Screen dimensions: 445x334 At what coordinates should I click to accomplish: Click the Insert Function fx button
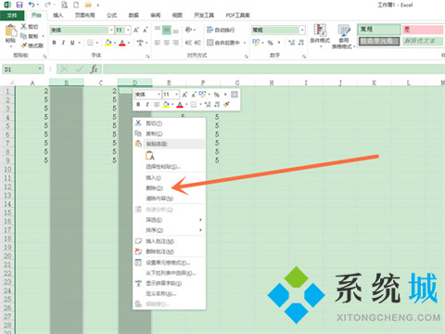tap(94, 69)
